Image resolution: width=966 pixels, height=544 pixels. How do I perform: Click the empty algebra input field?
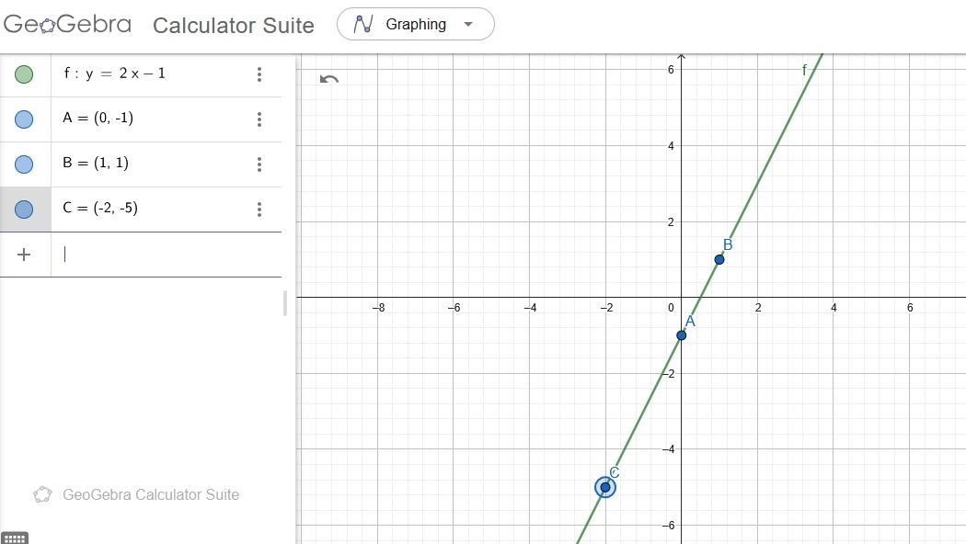(166, 255)
